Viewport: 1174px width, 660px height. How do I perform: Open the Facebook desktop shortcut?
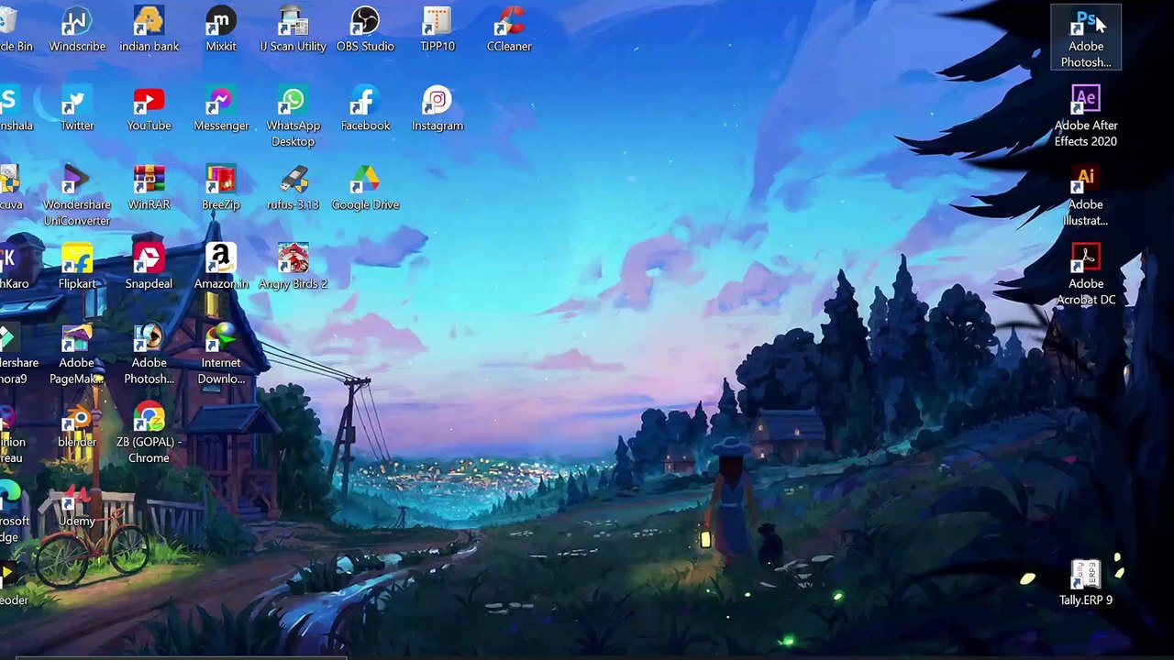tap(365, 109)
